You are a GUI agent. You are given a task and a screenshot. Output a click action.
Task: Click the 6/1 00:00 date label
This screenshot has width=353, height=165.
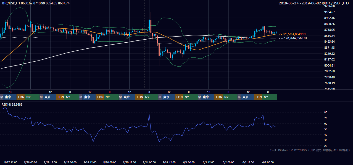point(189,162)
